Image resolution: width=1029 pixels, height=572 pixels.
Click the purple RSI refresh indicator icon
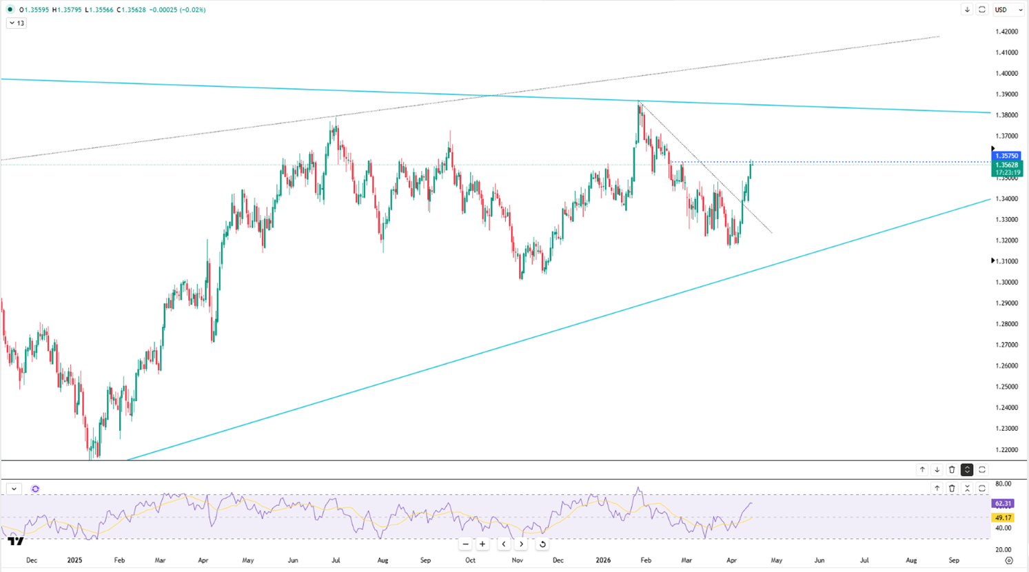coord(35,489)
